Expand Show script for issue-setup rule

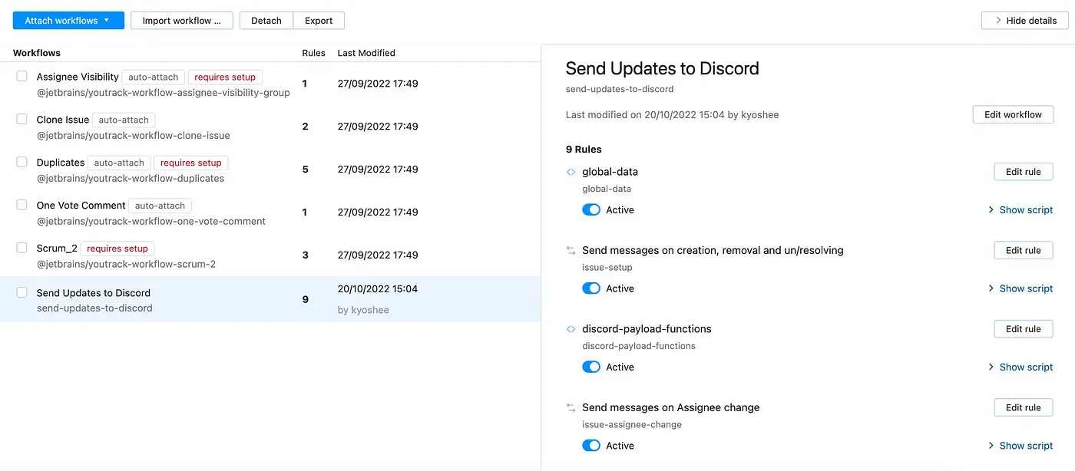click(1020, 288)
